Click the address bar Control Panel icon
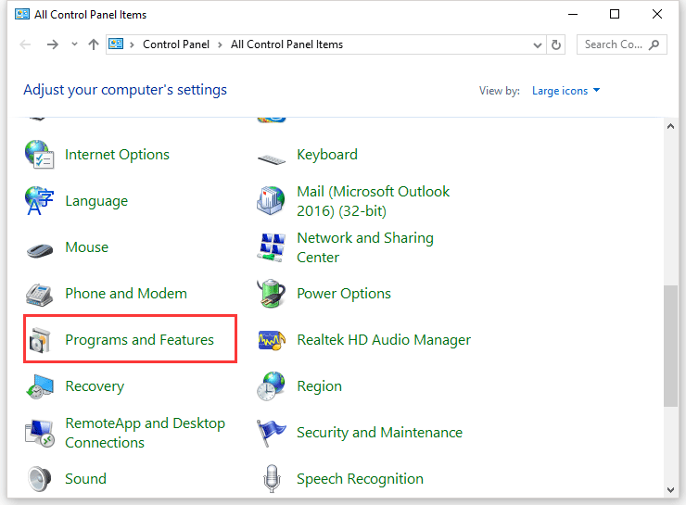Screen dimensions: 686x505 116,44
